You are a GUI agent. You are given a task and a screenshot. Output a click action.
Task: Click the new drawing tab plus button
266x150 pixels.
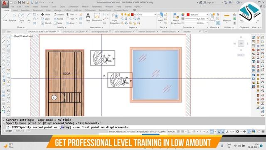click(x=206, y=32)
